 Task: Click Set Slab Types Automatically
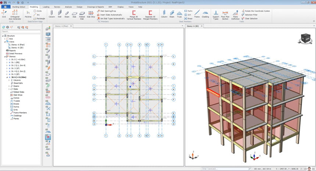tap(111, 18)
